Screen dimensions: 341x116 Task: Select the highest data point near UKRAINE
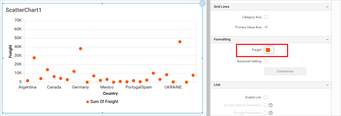pos(180,42)
